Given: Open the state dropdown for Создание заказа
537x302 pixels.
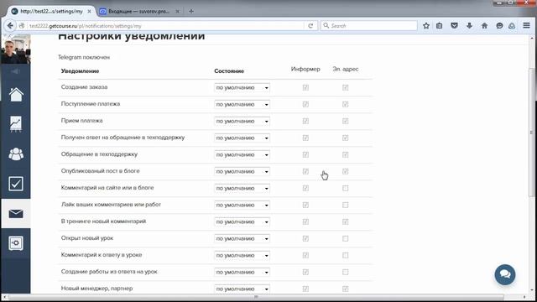Looking at the screenshot, I should coord(242,87).
